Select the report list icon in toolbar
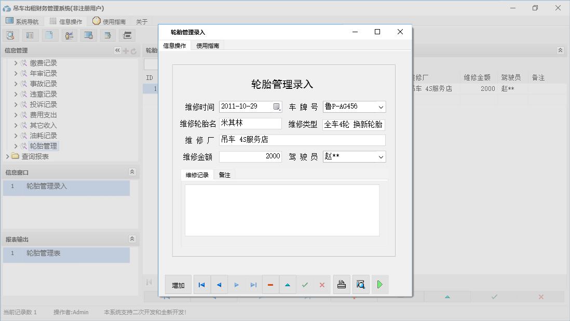The height and width of the screenshot is (321, 570). 30,35
